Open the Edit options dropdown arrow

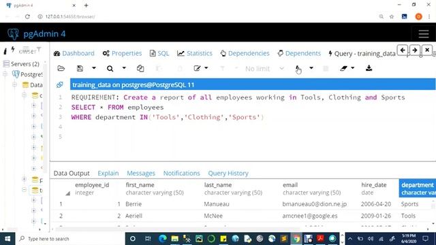(206, 68)
